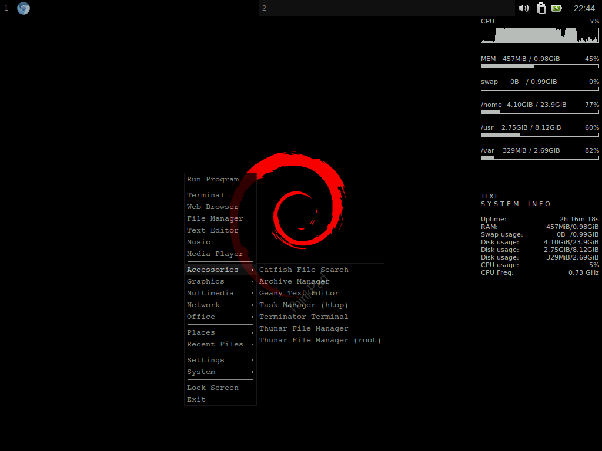Screen dimensions: 602x451
Task: Click the /home disk usage bar
Action: (x=540, y=112)
